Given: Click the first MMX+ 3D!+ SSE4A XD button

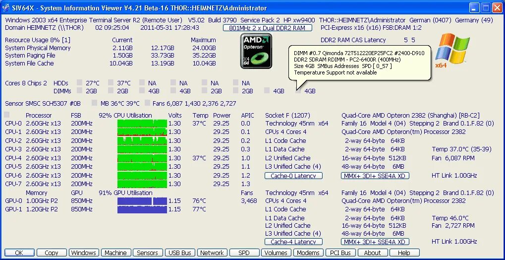Looking at the screenshot, I should (x=375, y=176).
